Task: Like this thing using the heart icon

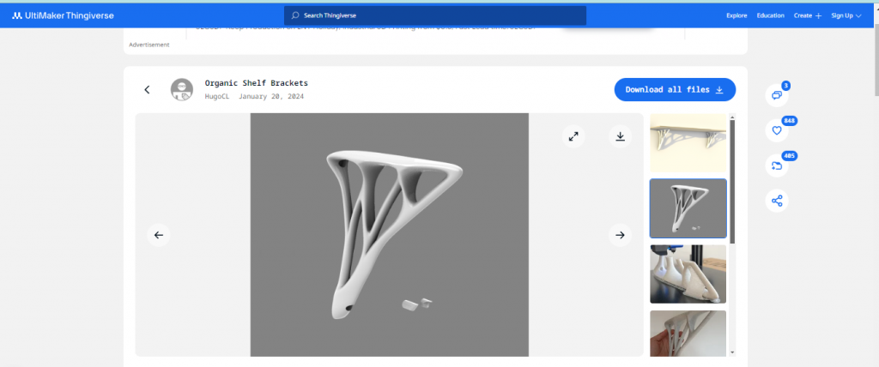Action: coord(777,130)
